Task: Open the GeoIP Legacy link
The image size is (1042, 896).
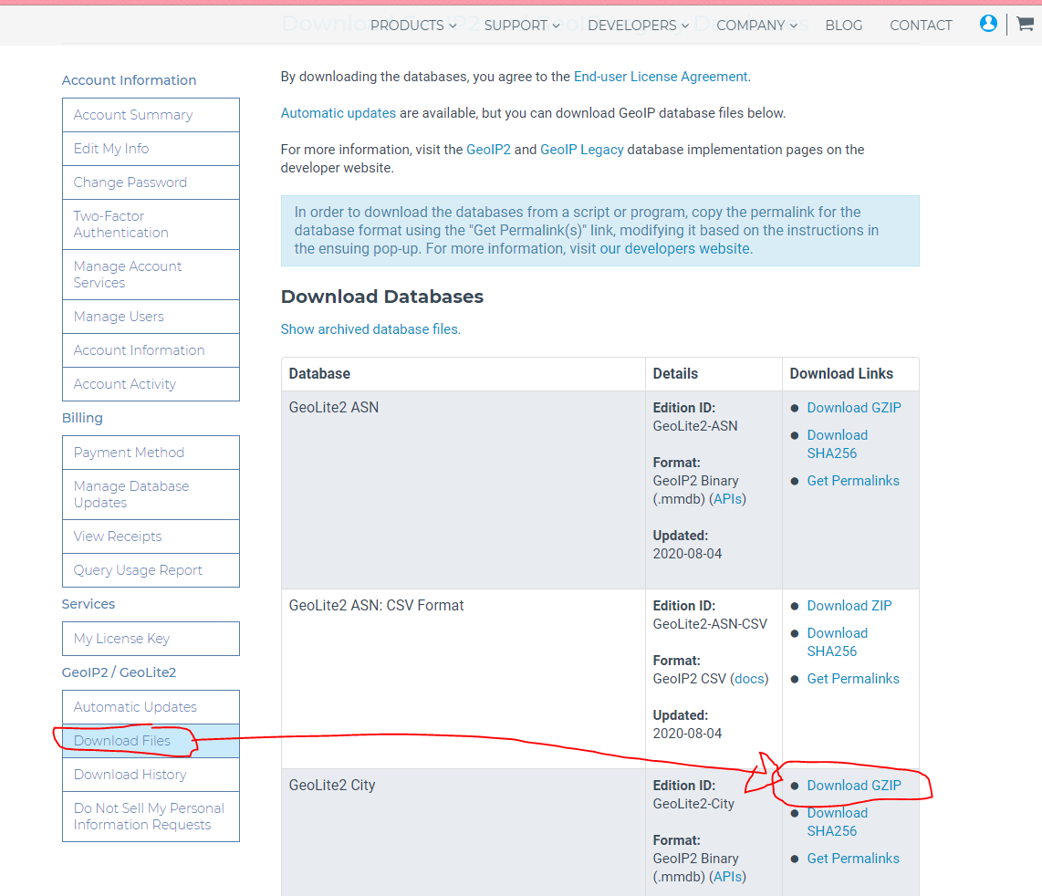Action: [581, 150]
